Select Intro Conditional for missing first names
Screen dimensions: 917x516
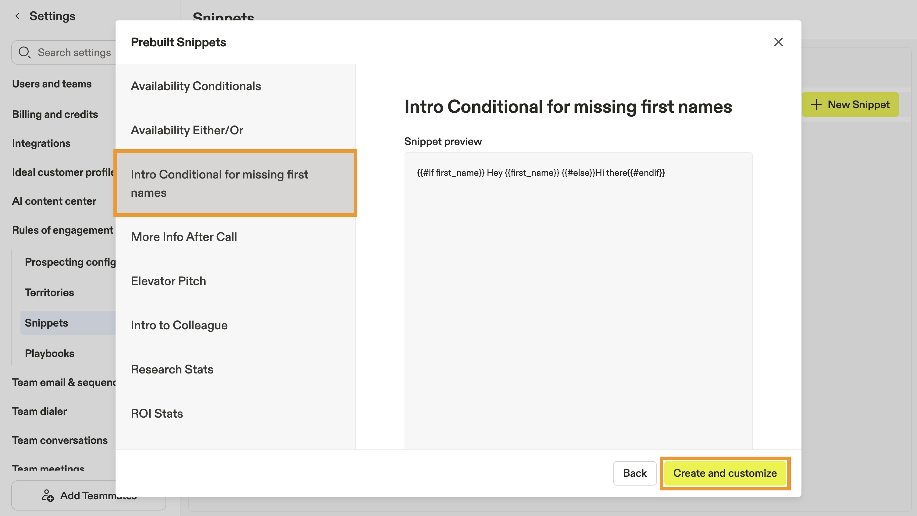[x=235, y=183]
